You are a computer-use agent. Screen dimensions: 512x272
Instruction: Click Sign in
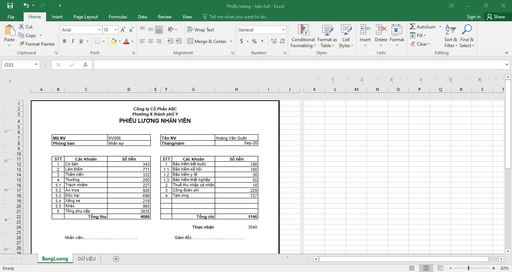(x=473, y=17)
